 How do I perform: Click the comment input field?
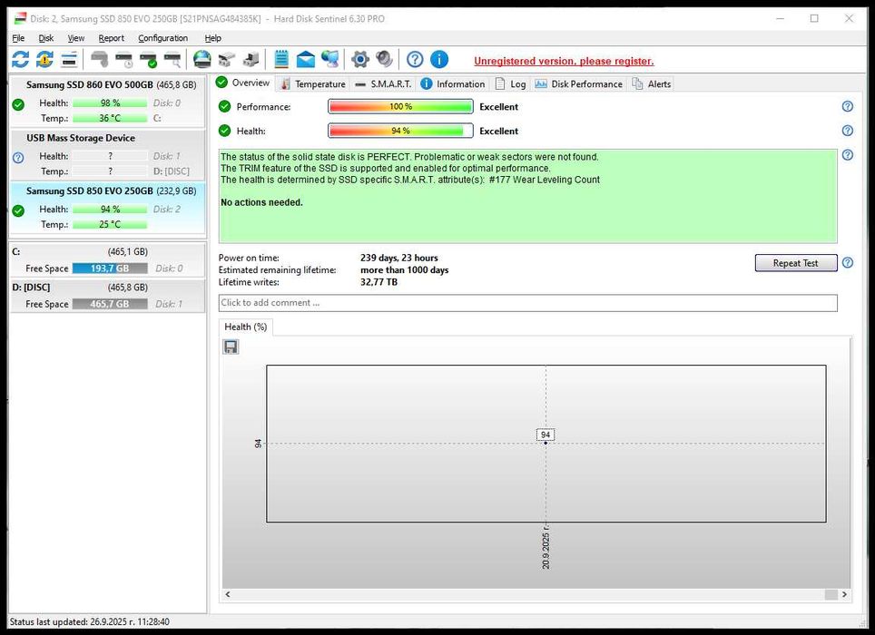click(528, 303)
